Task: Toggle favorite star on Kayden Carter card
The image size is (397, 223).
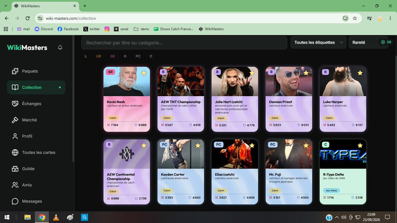Action: tap(198, 145)
